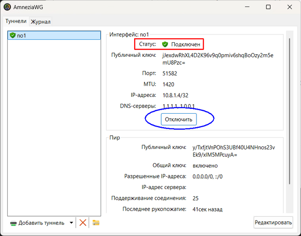Open the Журнал tab
Screen dimensions: 301x236
click(x=40, y=22)
